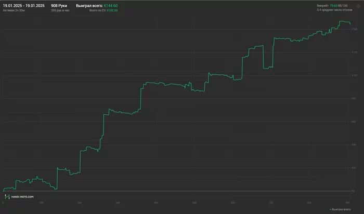Click the '355 рук в час' label
Viewport: 364px width, 214px height.
click(x=60, y=10)
